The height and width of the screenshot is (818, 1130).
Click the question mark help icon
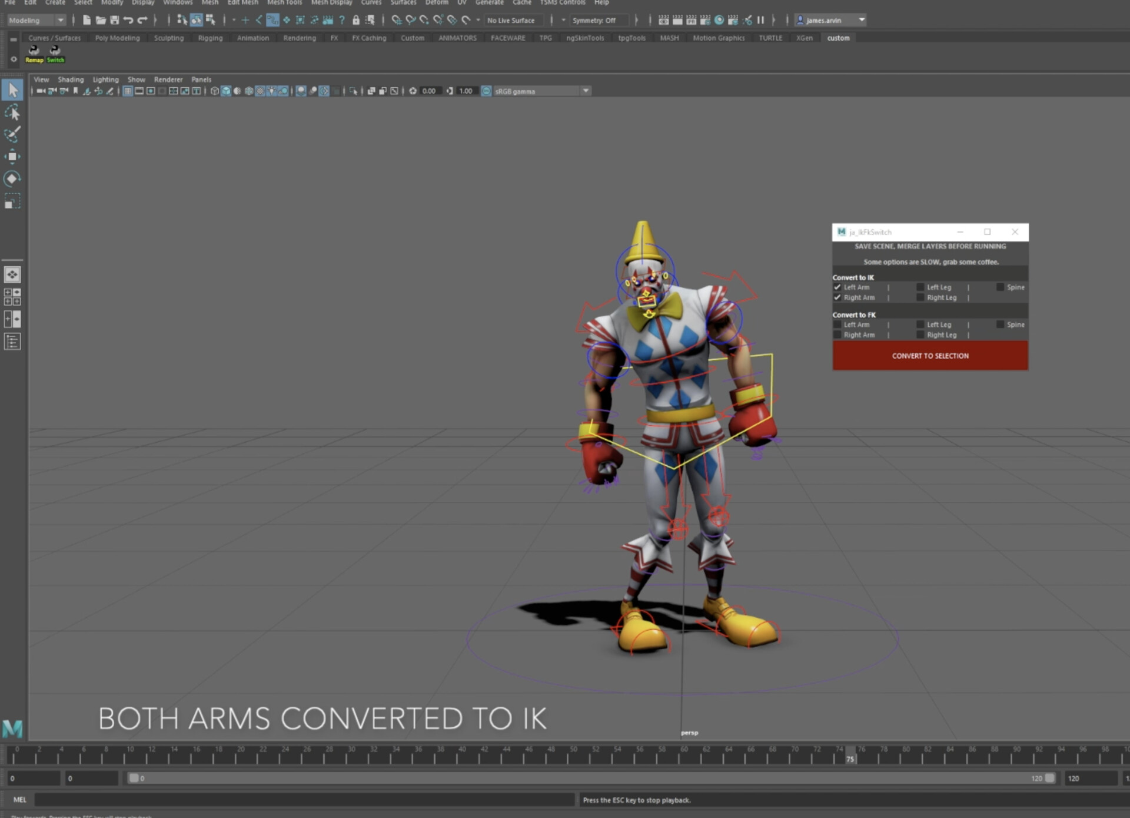(x=342, y=20)
